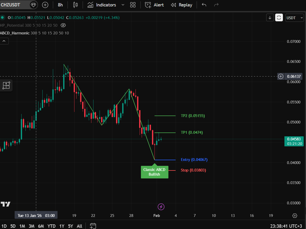
Task: Change the 8h timeframe interval
Action: coord(60,5)
